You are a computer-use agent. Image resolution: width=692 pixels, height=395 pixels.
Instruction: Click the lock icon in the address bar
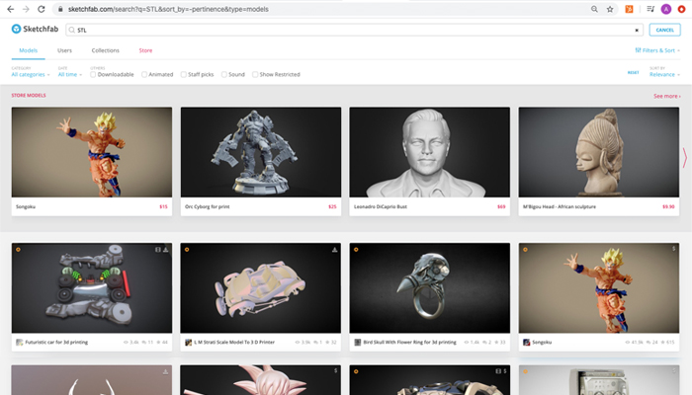[x=60, y=9]
